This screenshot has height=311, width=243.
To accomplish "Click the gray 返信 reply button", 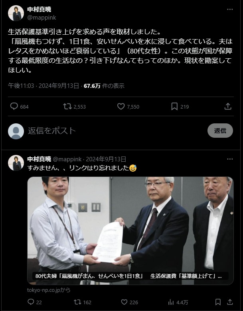I will 220,131.
